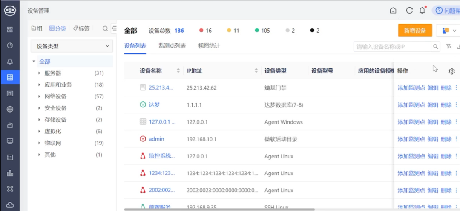The image size is (460, 211).
Task: Open notification bell in top header
Action: click(422, 11)
